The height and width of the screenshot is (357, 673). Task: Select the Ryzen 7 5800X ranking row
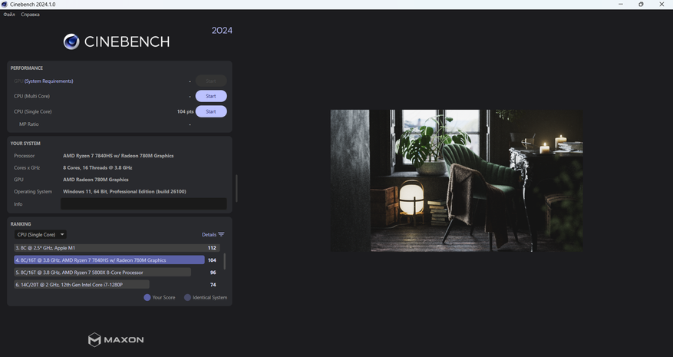click(x=102, y=273)
